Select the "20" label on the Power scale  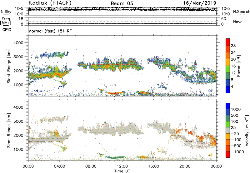coord(233,59)
